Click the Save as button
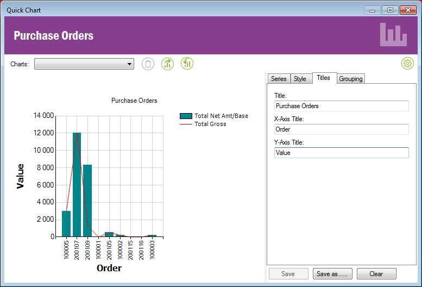This screenshot has width=422, height=287. [x=333, y=274]
